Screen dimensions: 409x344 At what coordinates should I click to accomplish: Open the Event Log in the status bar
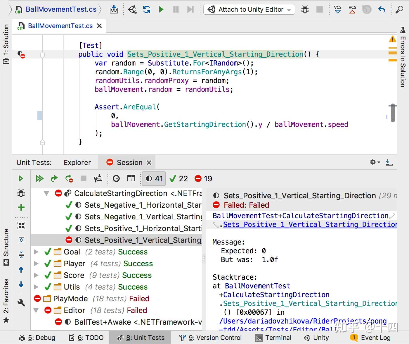tap(376, 337)
